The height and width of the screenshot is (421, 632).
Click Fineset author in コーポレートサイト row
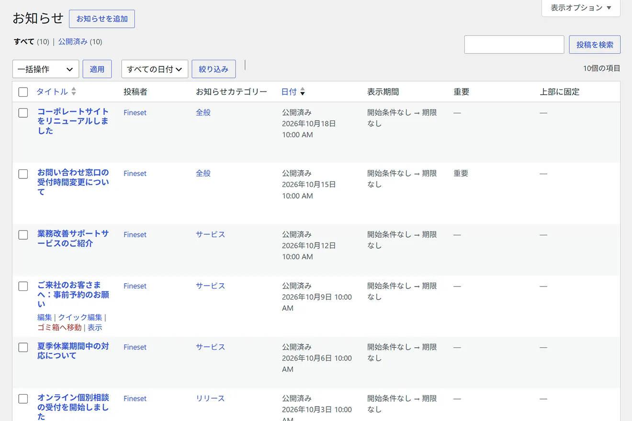135,112
